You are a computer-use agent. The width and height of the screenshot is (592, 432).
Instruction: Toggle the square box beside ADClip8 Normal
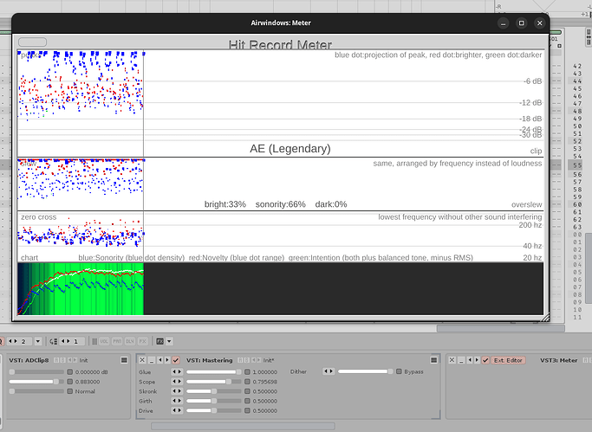(70, 391)
